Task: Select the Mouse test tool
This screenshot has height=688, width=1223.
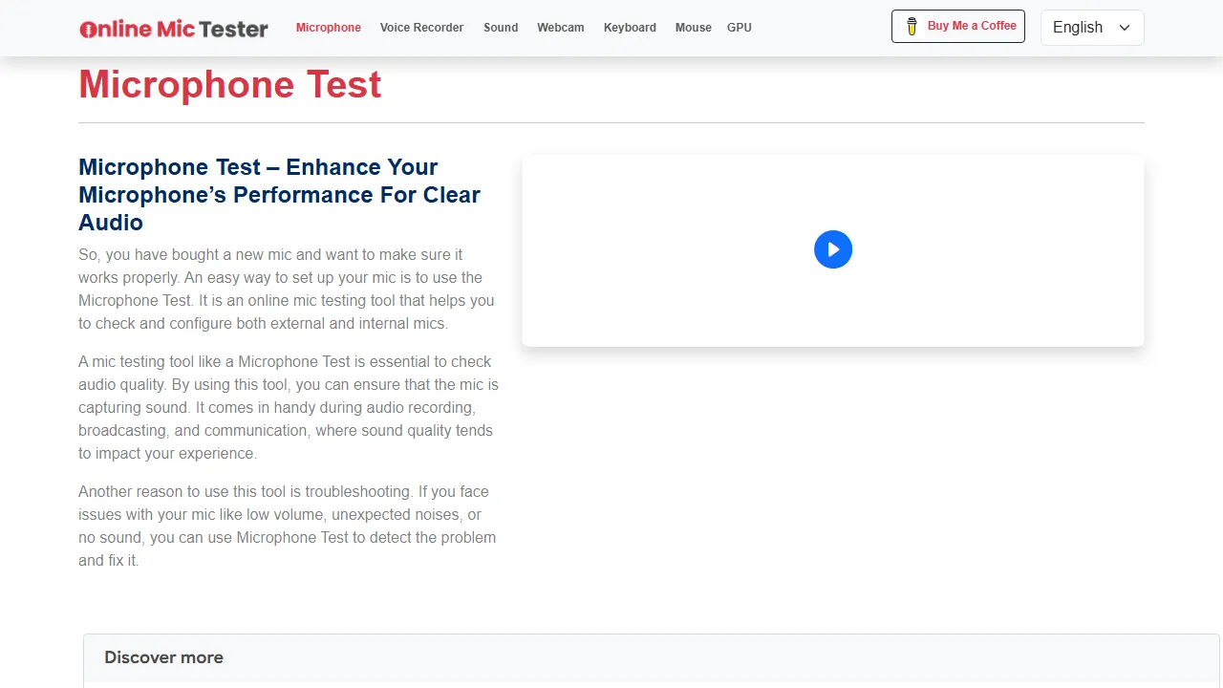Action: click(x=693, y=28)
